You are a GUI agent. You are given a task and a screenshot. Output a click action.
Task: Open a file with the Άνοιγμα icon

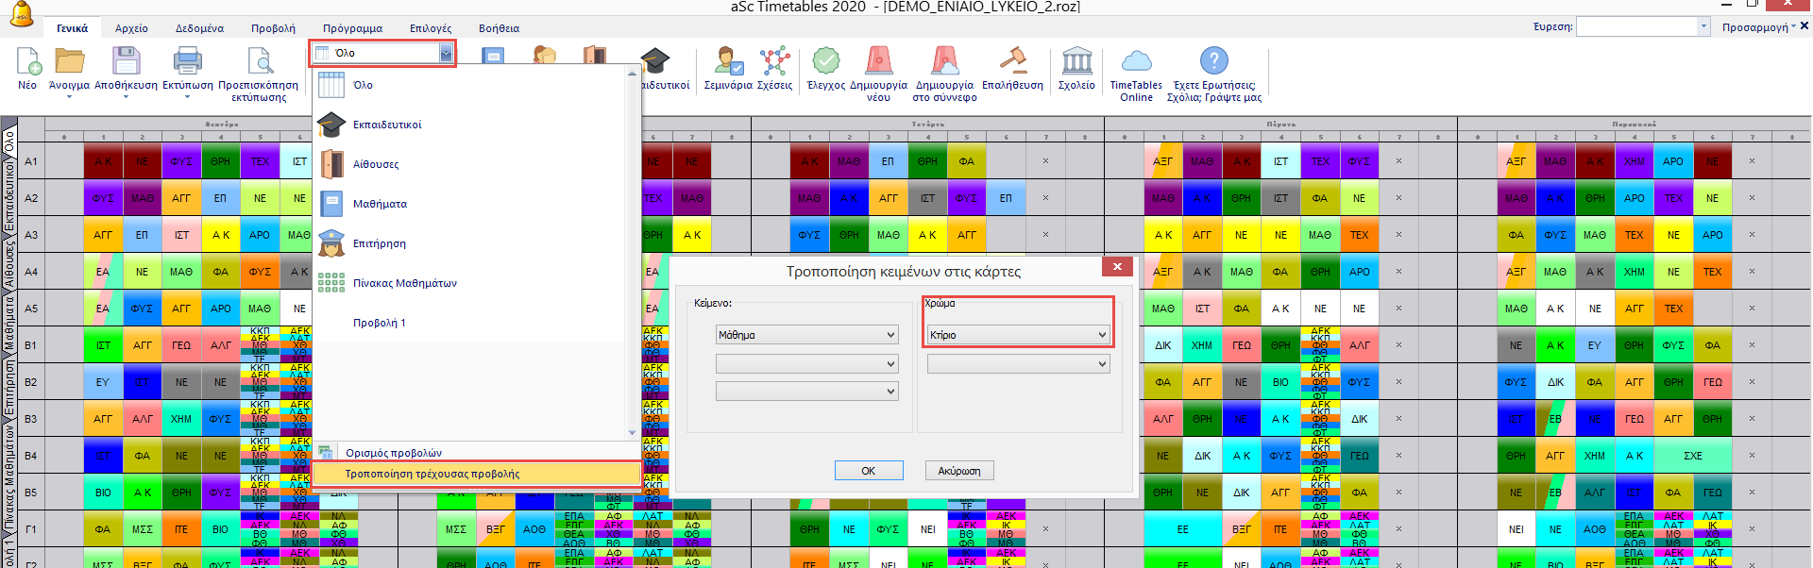[x=69, y=62]
